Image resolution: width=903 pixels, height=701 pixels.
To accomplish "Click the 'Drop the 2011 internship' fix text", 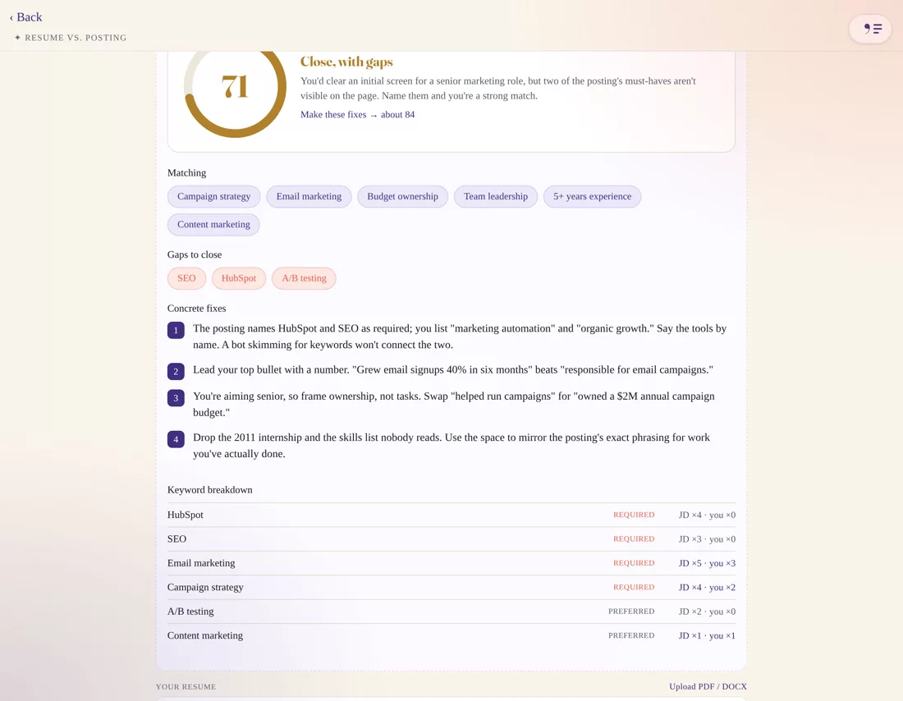I will pyautogui.click(x=451, y=446).
